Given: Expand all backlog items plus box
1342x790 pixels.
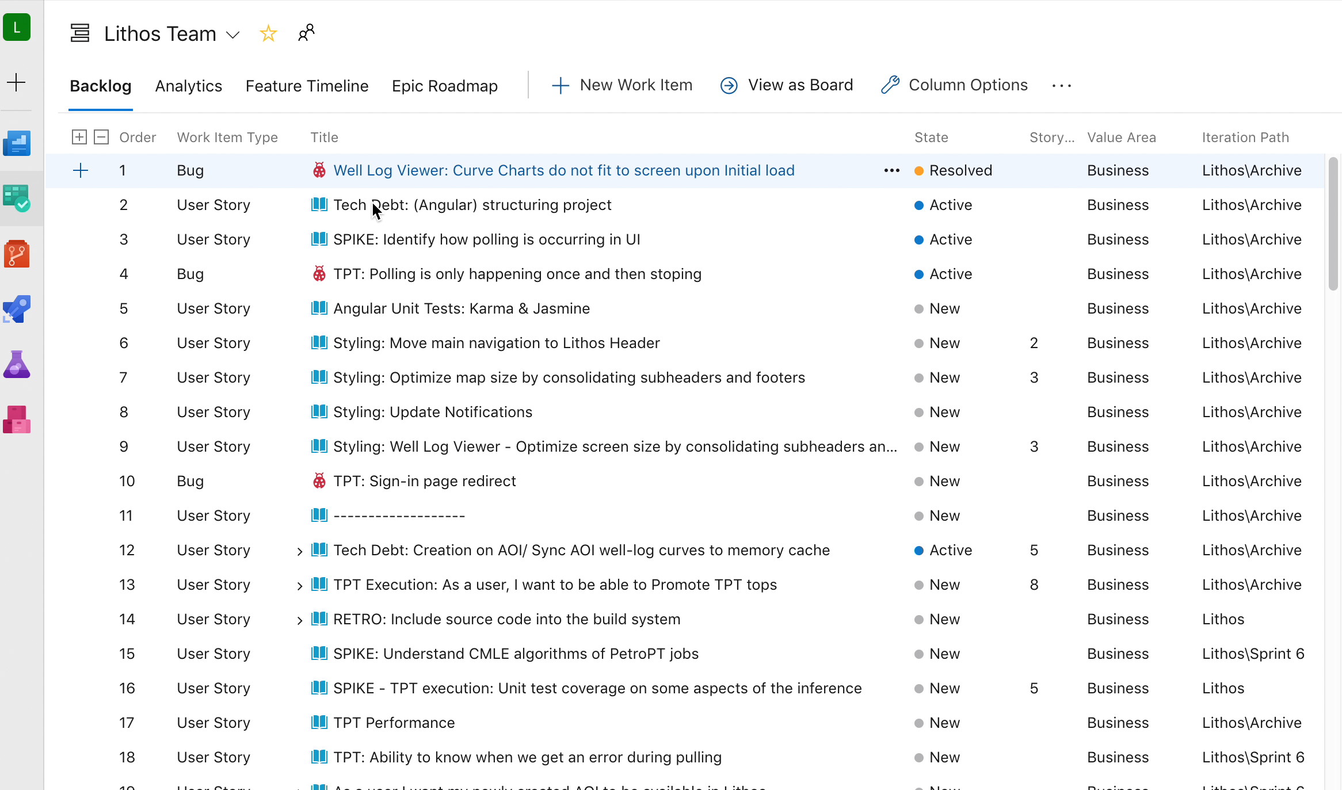Looking at the screenshot, I should [79, 137].
